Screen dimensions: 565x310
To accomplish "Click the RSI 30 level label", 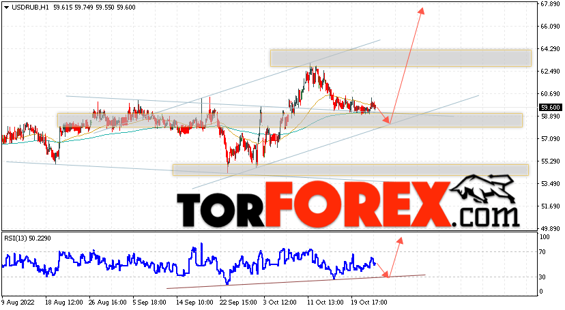I will (542, 277).
